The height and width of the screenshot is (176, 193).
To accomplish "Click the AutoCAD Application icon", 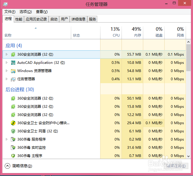I will pos(13,63).
